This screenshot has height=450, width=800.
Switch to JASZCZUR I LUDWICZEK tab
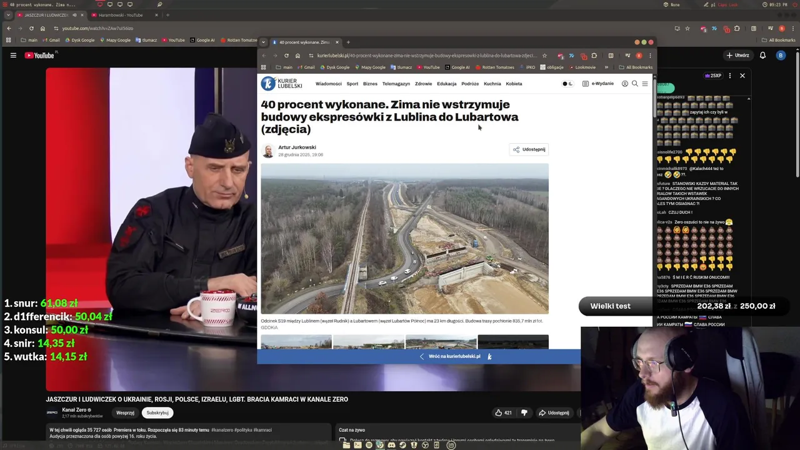click(x=47, y=15)
